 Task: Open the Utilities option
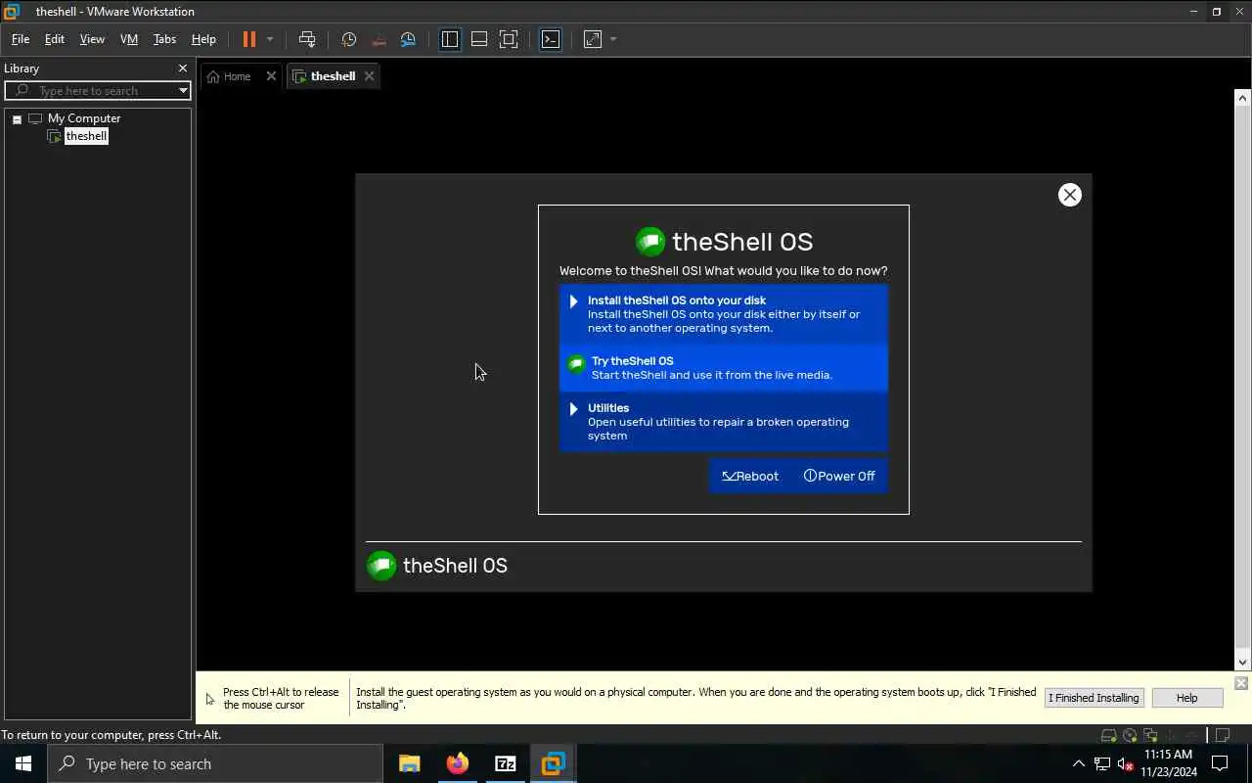(x=724, y=422)
